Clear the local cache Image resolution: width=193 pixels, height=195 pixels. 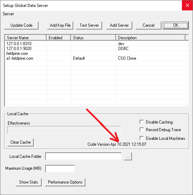tap(21, 142)
